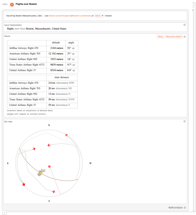
Task: Click '13 km (kilometers) N' cell
Action: pyautogui.click(x=59, y=94)
